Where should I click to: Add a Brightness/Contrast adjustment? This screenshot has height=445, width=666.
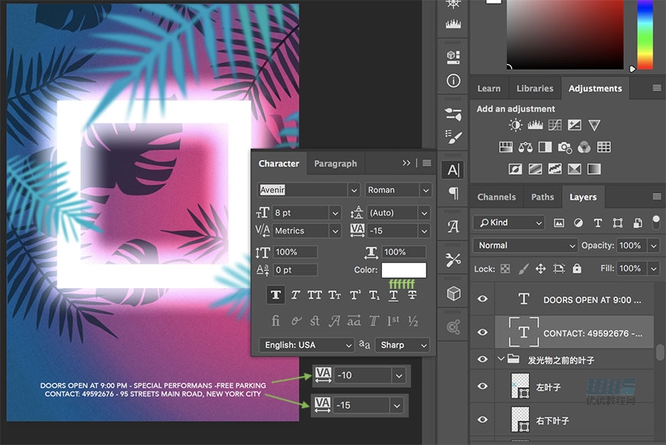point(516,126)
